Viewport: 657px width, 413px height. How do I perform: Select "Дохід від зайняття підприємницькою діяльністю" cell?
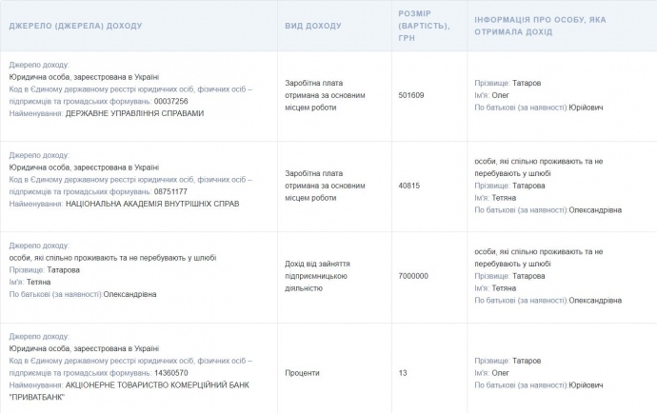pyautogui.click(x=324, y=276)
